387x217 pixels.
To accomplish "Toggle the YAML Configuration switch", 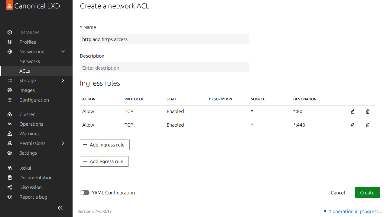I will pos(85,193).
